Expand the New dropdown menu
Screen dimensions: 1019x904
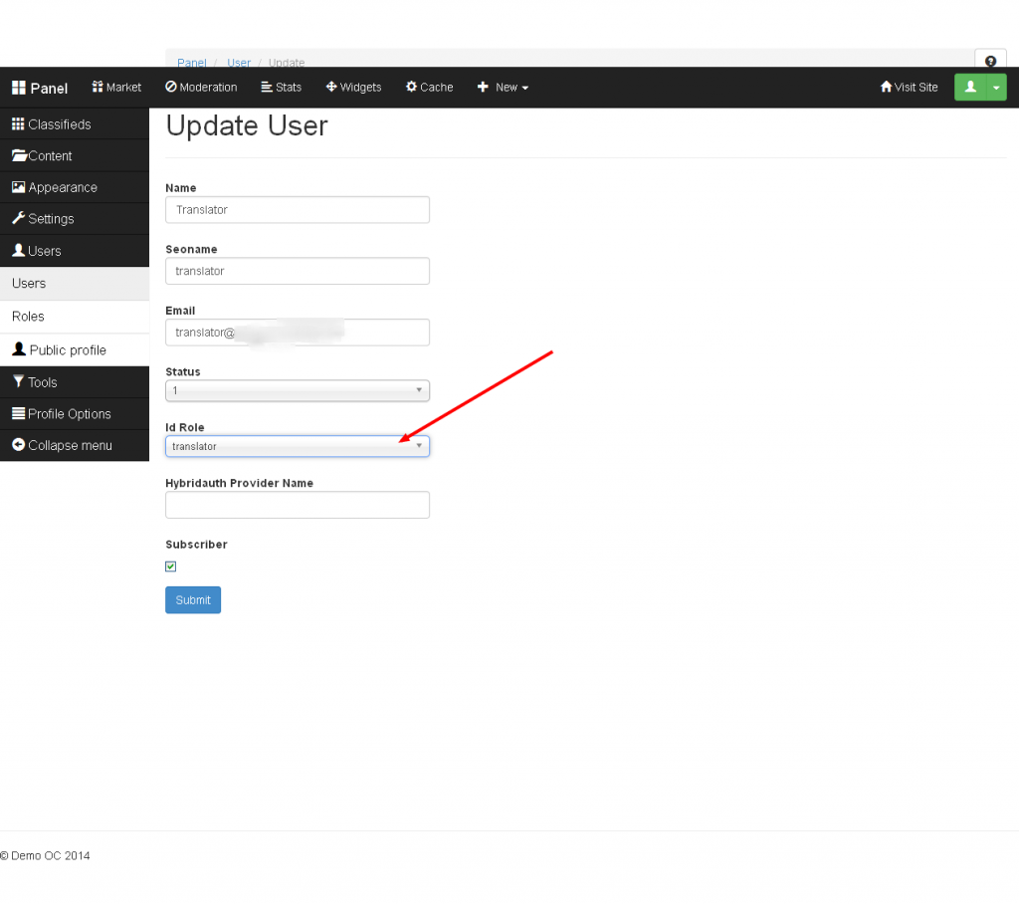pyautogui.click(x=503, y=88)
